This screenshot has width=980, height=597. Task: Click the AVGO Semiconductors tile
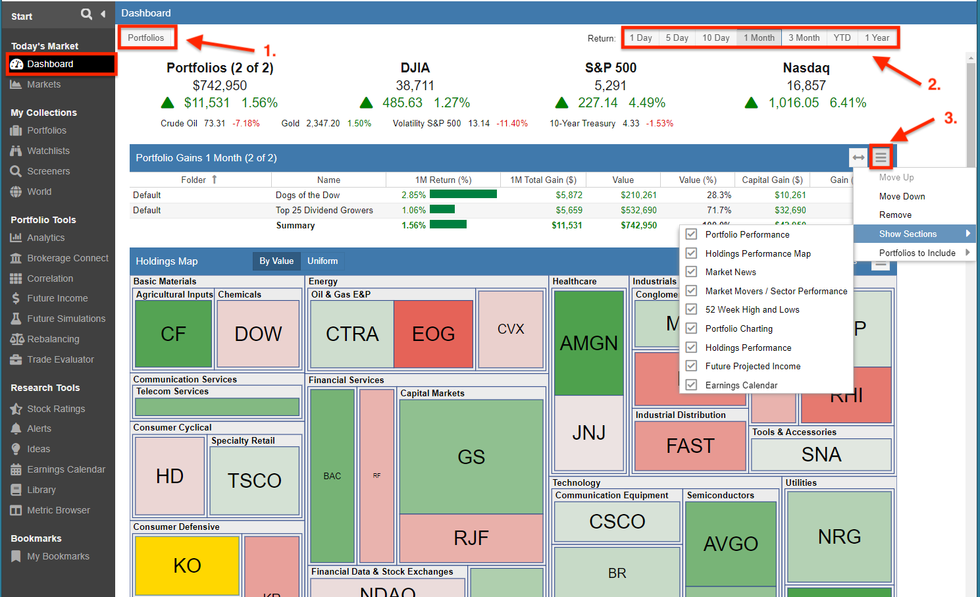click(731, 544)
